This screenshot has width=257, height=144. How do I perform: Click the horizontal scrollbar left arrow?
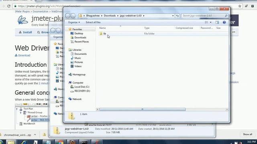[97, 109]
